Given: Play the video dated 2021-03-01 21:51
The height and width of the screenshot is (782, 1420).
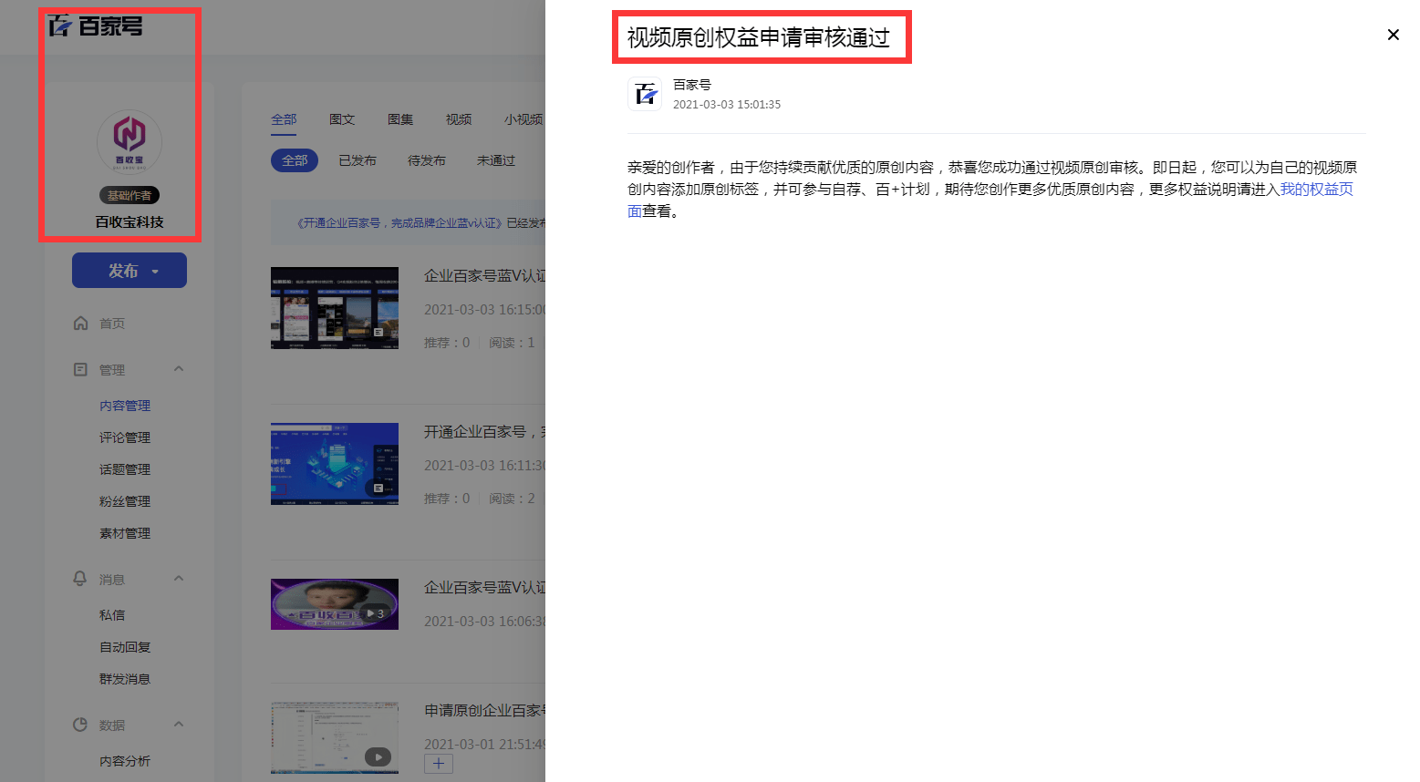Looking at the screenshot, I should (378, 756).
